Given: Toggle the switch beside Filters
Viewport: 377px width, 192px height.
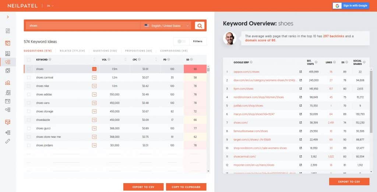Looking at the screenshot, I should pos(181,41).
